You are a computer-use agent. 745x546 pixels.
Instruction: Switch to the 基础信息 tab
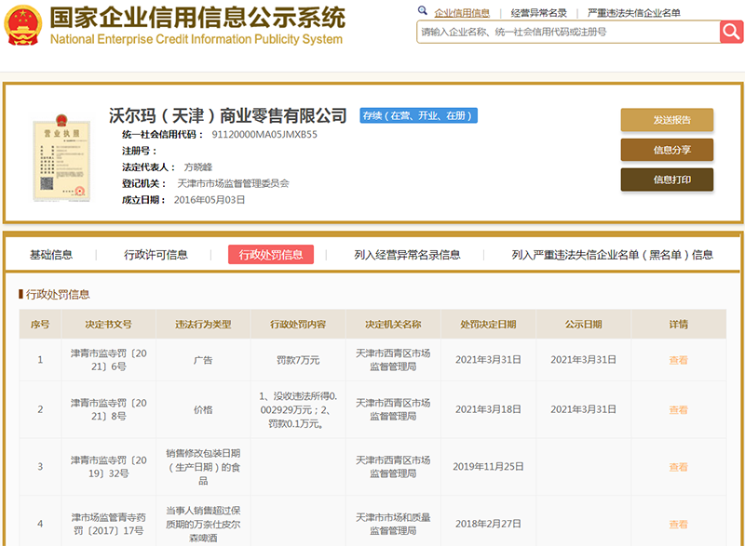point(51,255)
